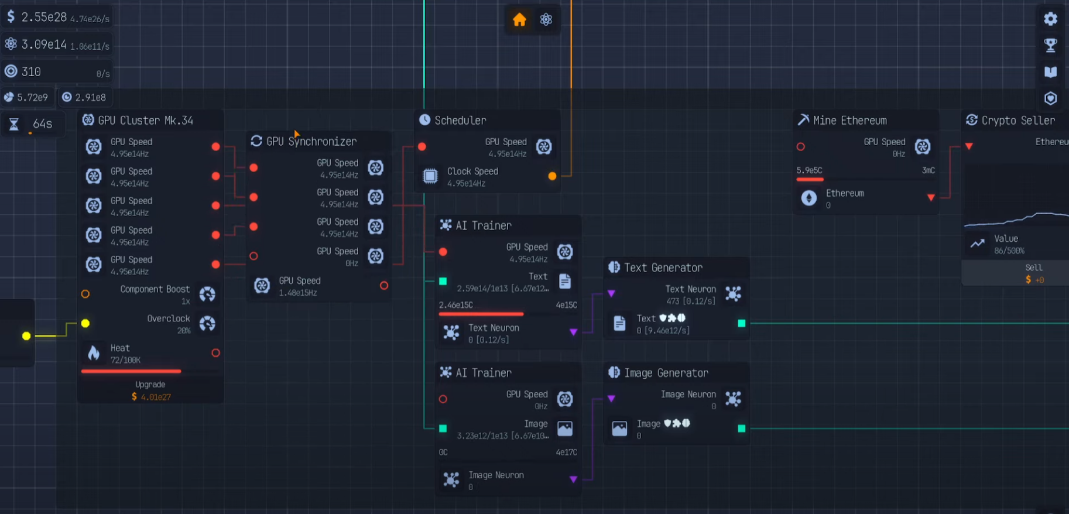Open settings gear in right sidebar
This screenshot has height=514, width=1069.
[1050, 19]
